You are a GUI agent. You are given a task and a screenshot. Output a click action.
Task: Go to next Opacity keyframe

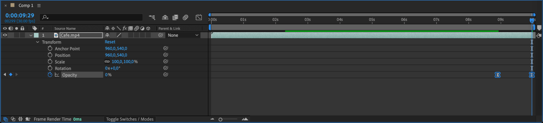[x=17, y=74]
